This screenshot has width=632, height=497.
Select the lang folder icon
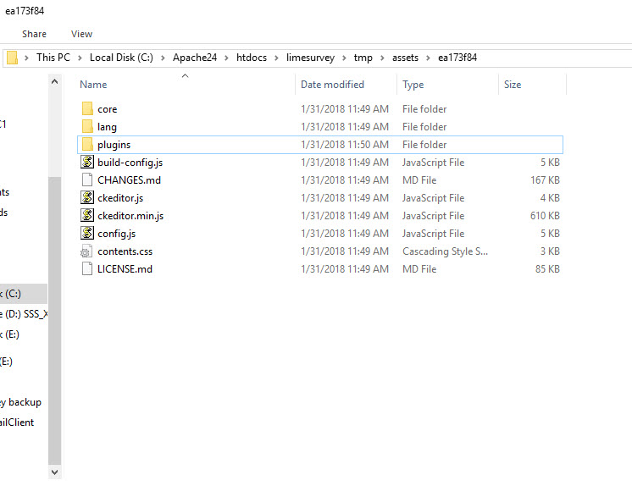pyautogui.click(x=86, y=127)
